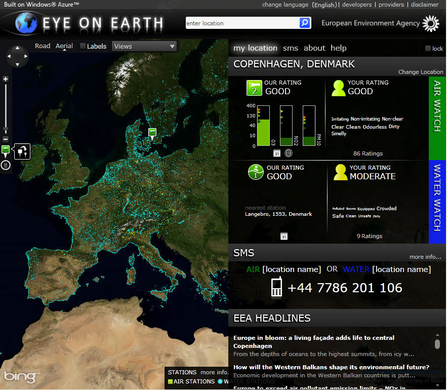Select the AIR WATCH side tab
Viewport: 447px width, 390px height.
(x=437, y=118)
